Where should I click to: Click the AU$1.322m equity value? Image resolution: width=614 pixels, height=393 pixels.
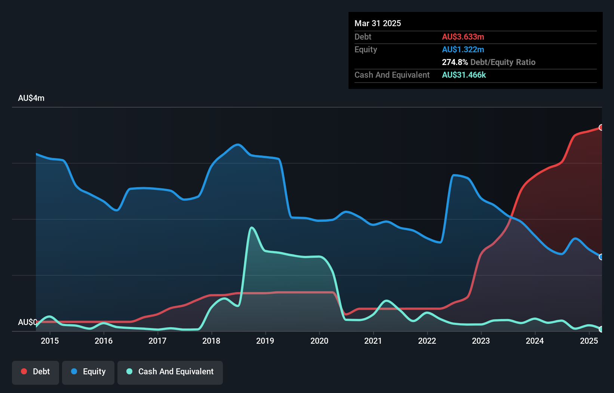click(x=463, y=49)
